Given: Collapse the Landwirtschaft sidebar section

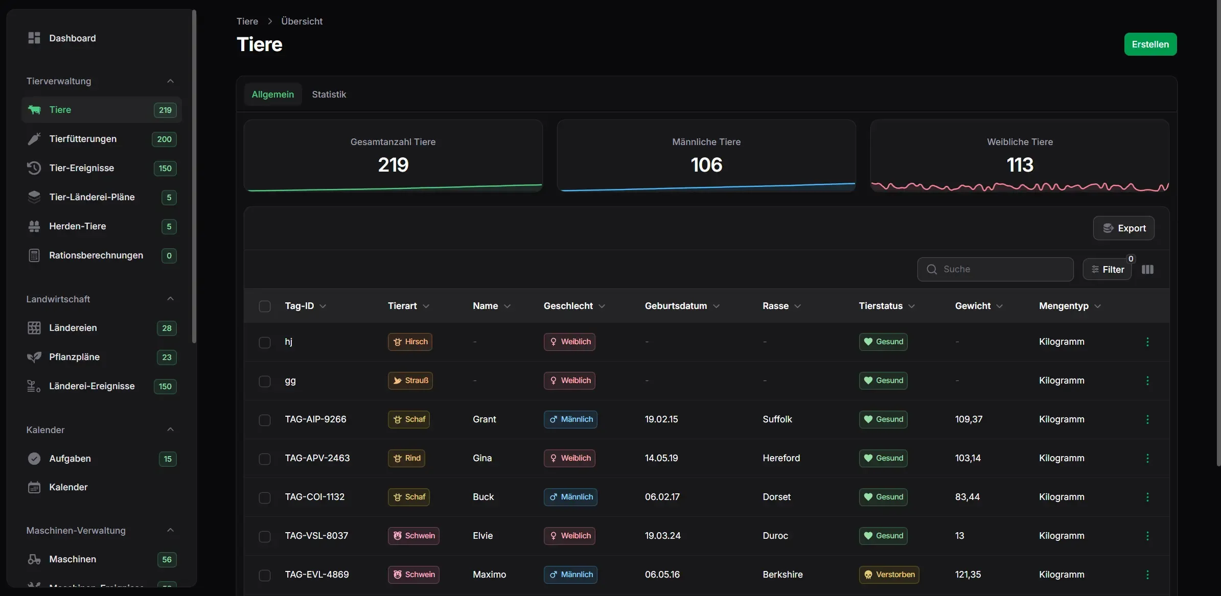Looking at the screenshot, I should [x=170, y=299].
